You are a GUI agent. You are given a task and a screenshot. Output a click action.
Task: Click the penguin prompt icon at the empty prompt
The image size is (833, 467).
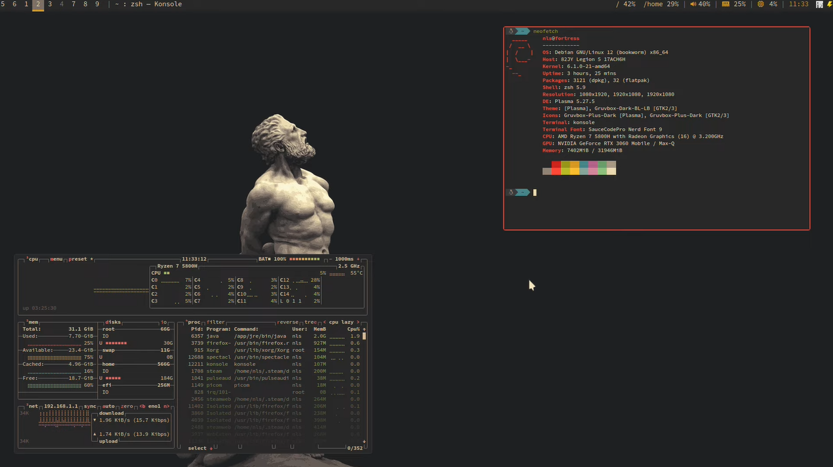[x=511, y=192]
